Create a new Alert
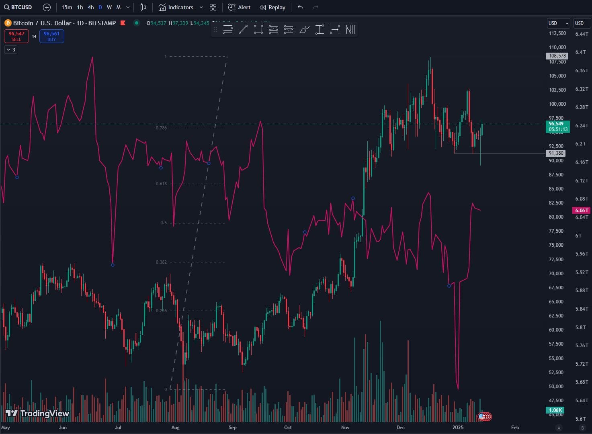Viewport: 592px width, 434px height. pyautogui.click(x=239, y=7)
